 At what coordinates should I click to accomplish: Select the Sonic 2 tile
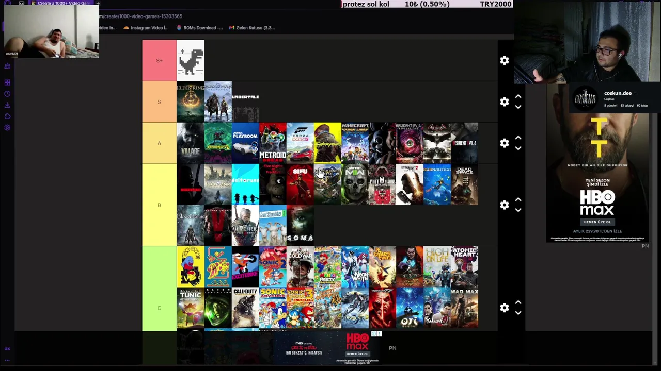273,267
